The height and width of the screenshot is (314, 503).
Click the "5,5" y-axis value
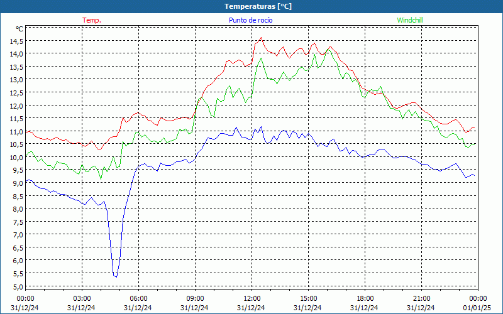pos(18,274)
